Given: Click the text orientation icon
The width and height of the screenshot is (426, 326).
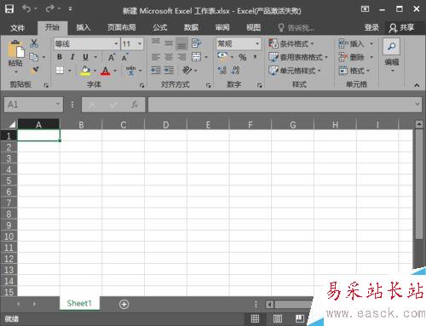Looking at the screenshot, I should click(187, 70).
